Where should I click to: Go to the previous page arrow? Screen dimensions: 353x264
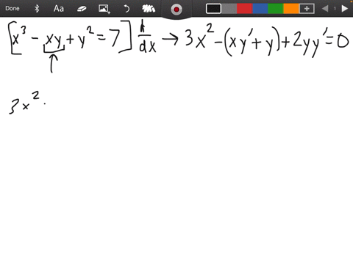coord(325,9)
